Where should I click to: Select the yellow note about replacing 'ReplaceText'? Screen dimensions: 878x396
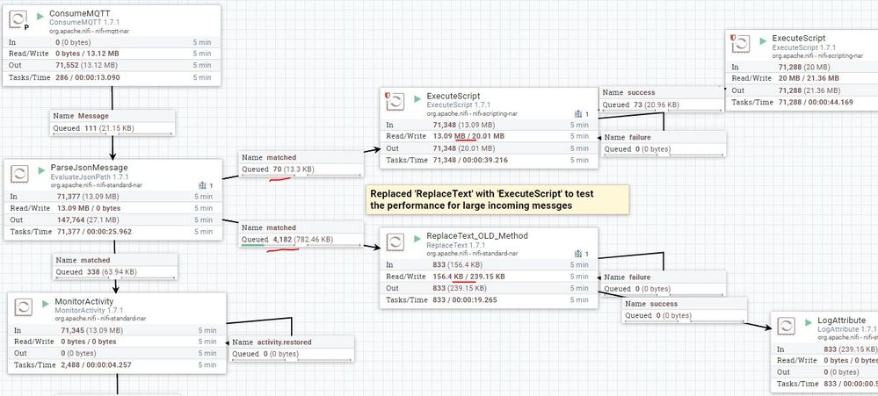pos(497,199)
